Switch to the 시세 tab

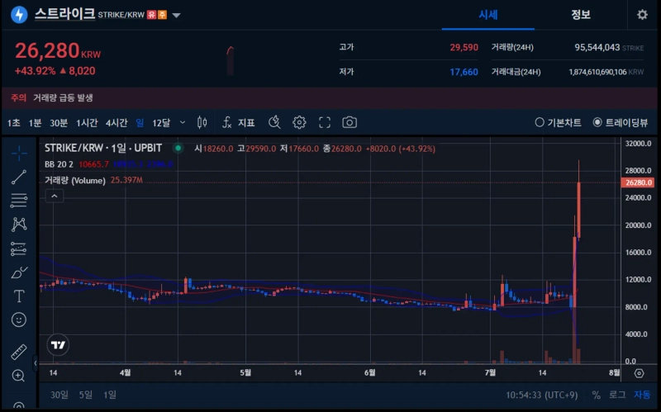point(488,15)
